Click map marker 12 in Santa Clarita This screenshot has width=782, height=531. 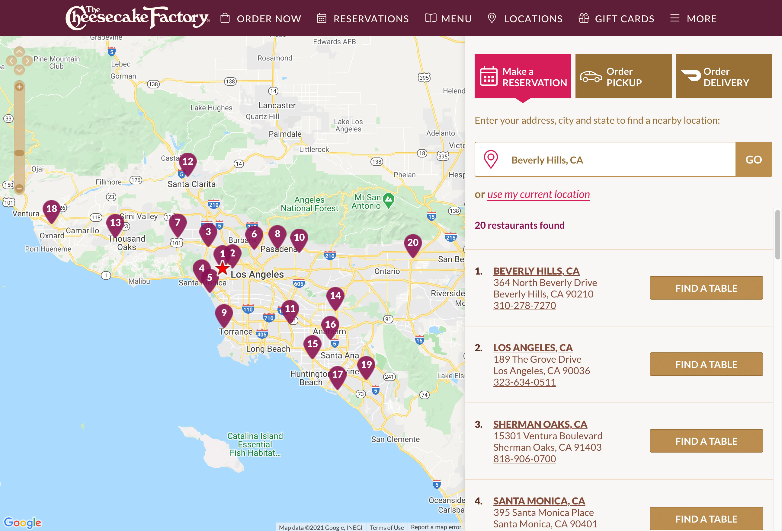(188, 163)
